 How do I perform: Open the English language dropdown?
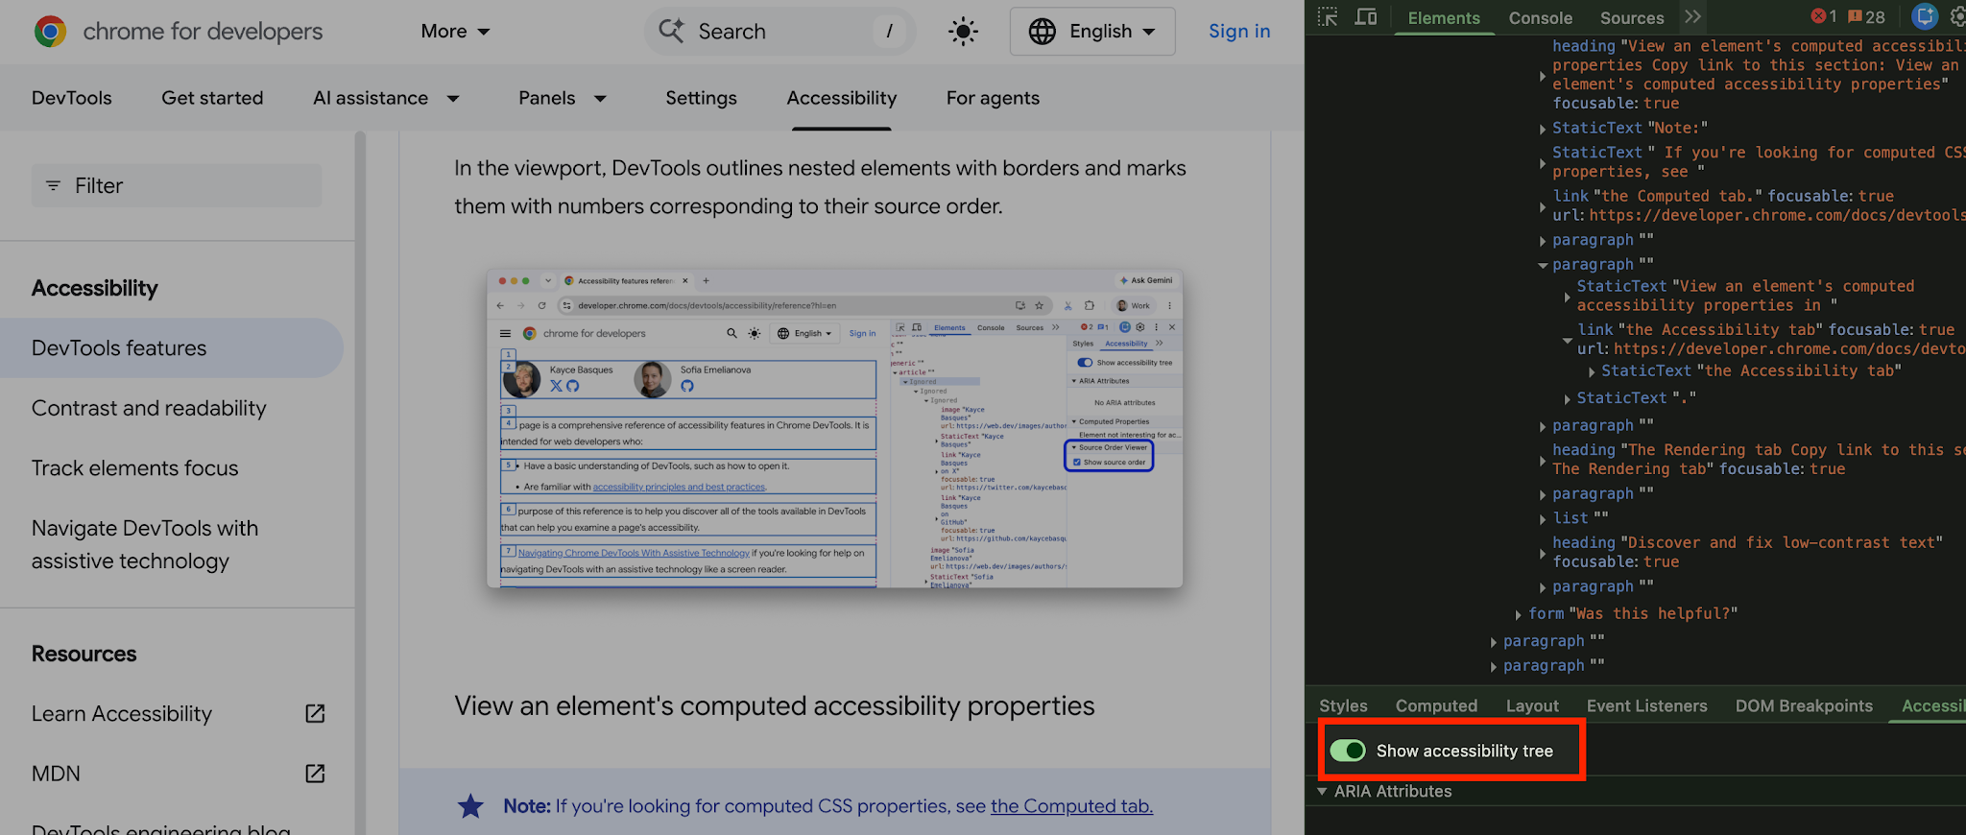[x=1092, y=32]
